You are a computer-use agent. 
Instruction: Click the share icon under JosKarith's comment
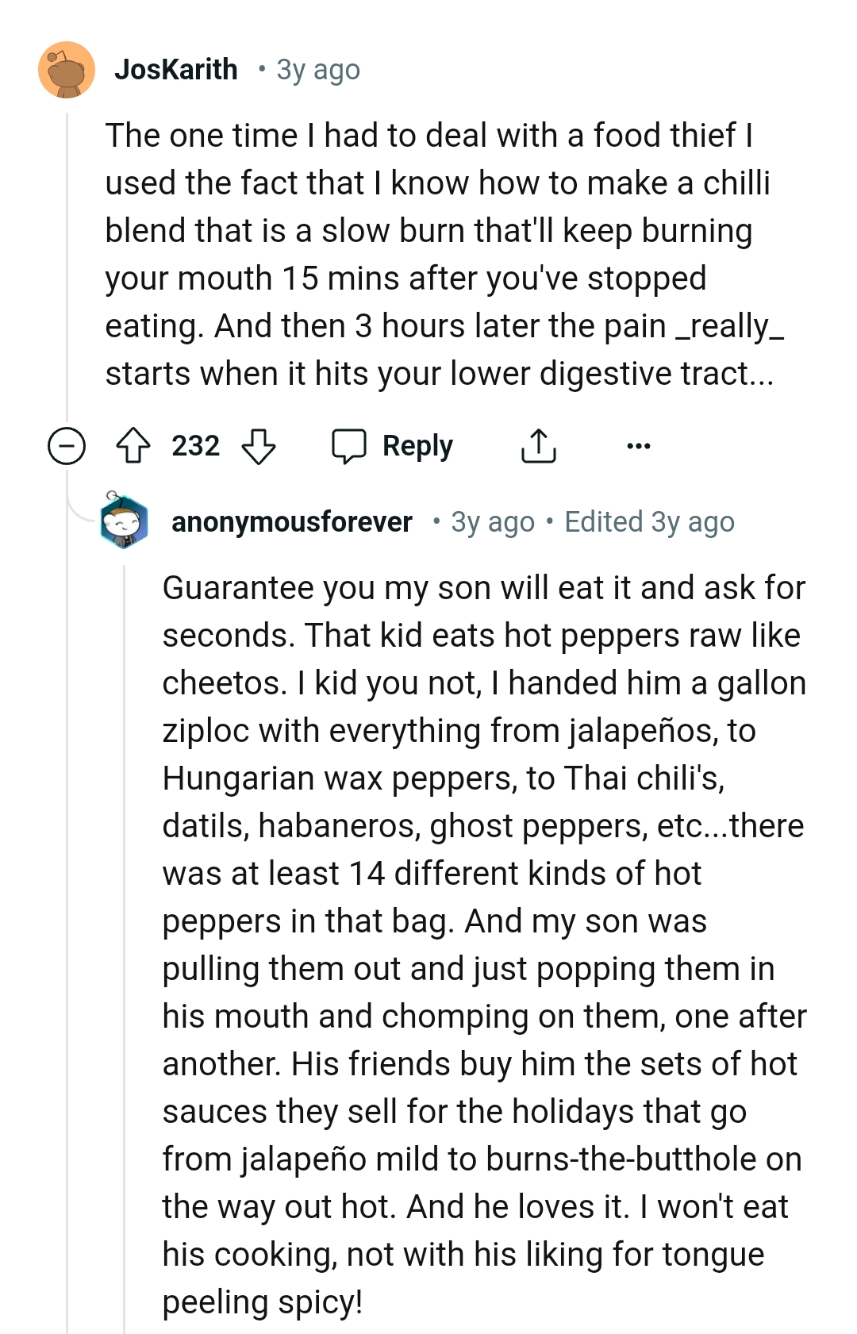[x=539, y=446]
